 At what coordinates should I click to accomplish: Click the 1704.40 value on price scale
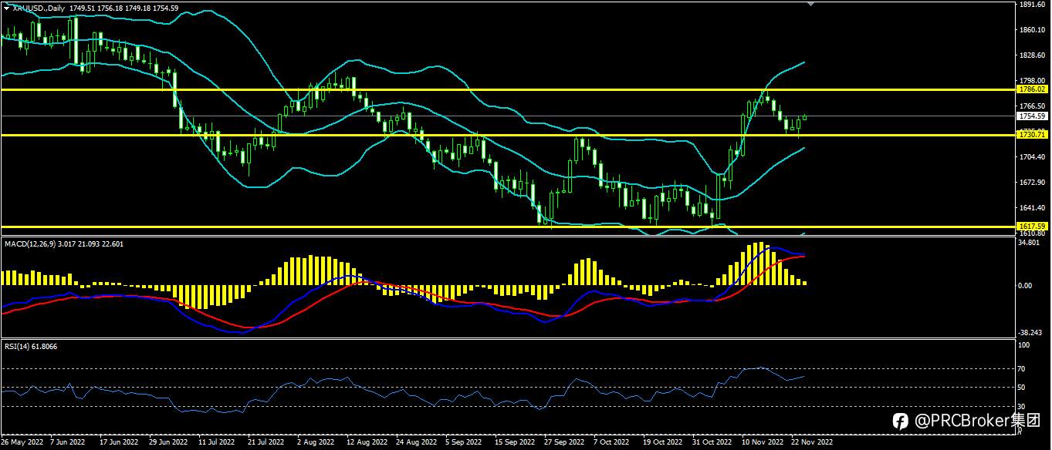1031,157
